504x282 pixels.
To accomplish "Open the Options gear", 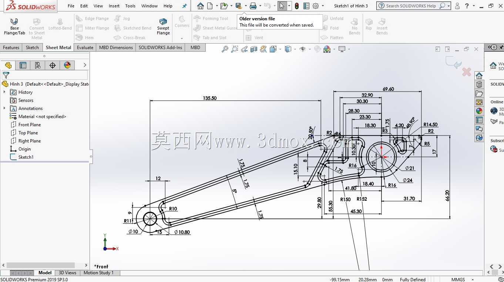I will [316, 6].
